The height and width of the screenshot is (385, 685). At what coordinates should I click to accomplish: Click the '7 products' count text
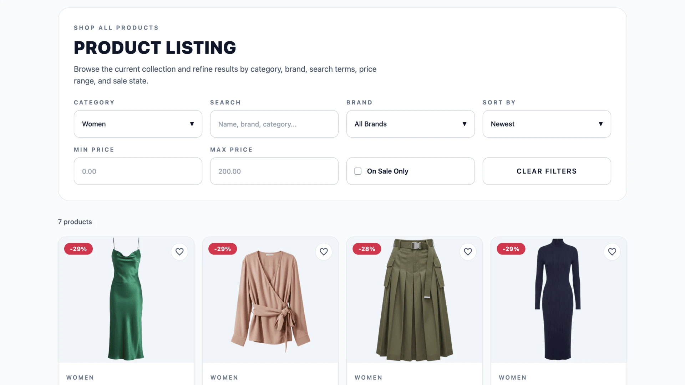point(75,222)
